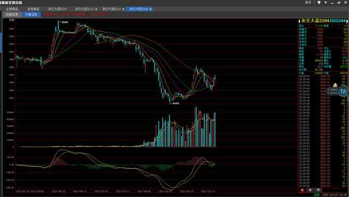Close the third 杂交大蒜 tab with x
Viewport: 349px width, 197px height.
(x=123, y=9)
